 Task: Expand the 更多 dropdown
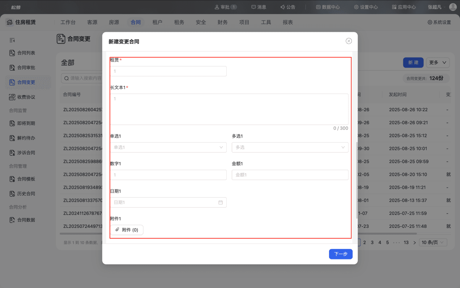(x=438, y=63)
